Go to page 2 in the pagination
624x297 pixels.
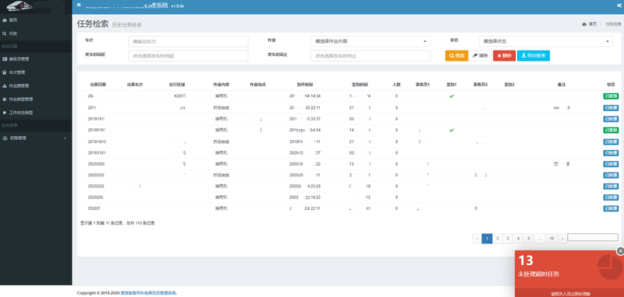498,239
